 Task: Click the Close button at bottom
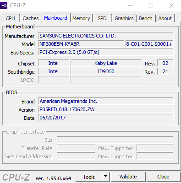point(163,177)
